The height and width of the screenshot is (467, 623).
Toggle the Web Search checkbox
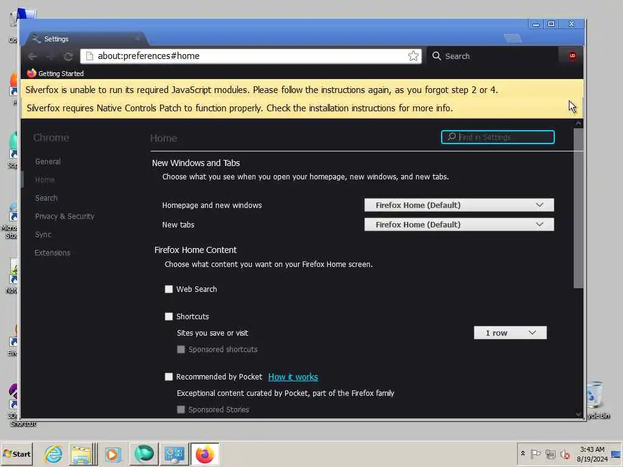(x=169, y=289)
